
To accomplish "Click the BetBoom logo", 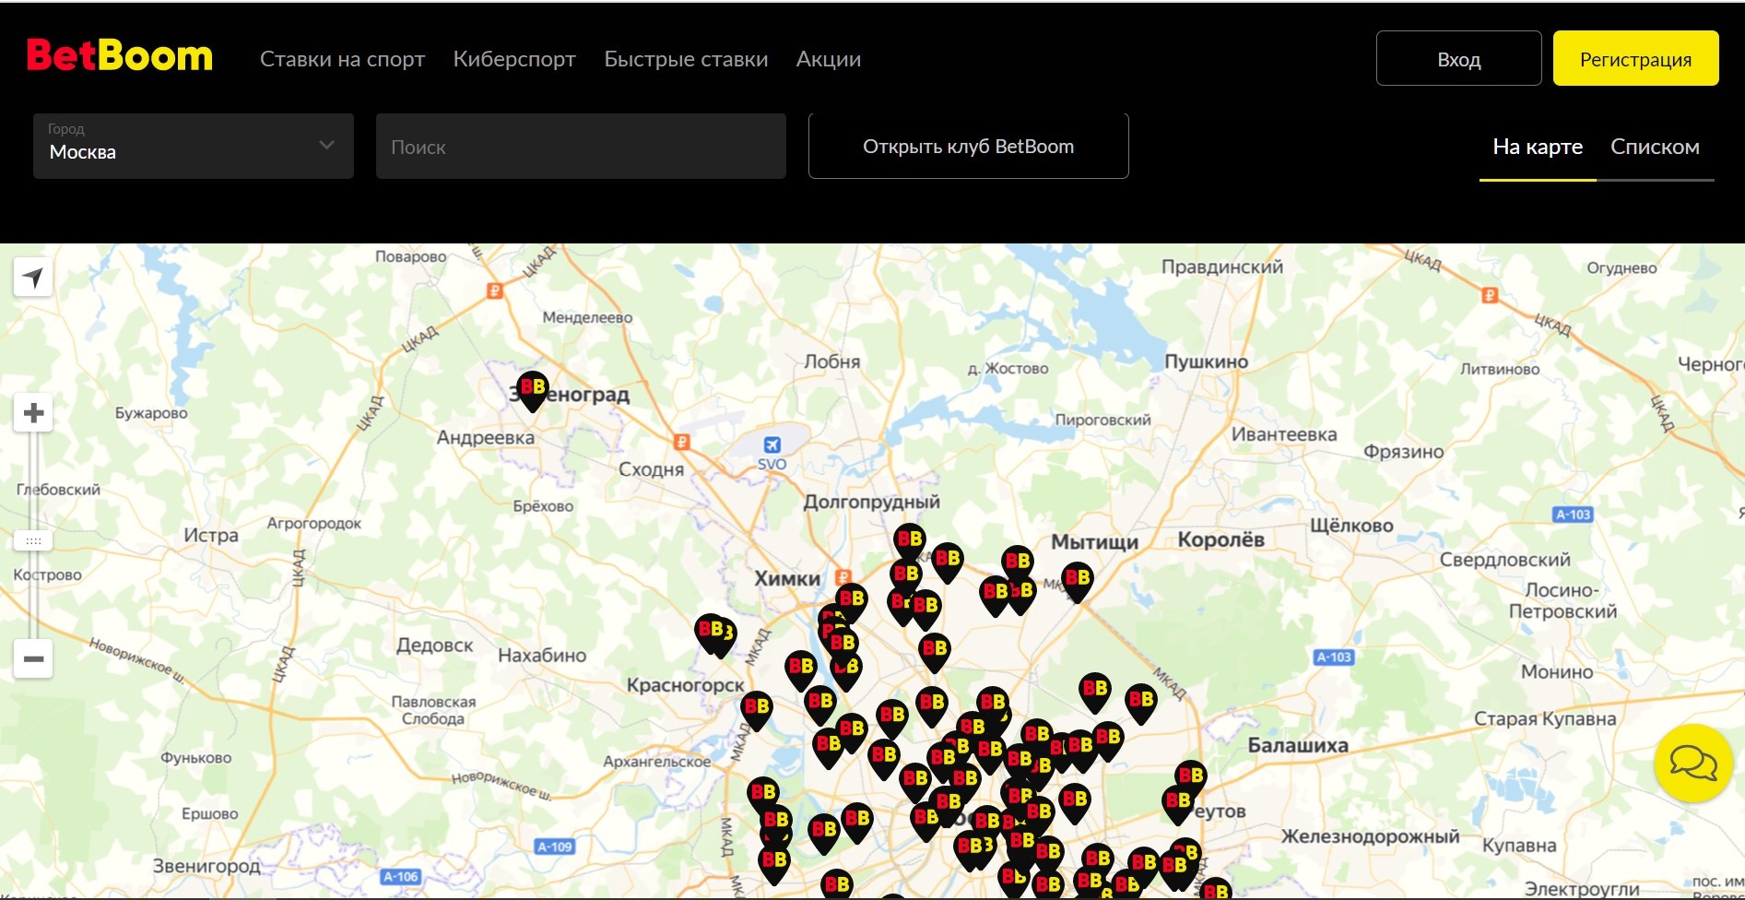I will tap(120, 56).
